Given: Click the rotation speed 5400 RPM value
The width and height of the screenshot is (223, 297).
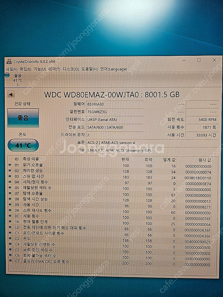Looking at the screenshot, I should click(x=202, y=119).
